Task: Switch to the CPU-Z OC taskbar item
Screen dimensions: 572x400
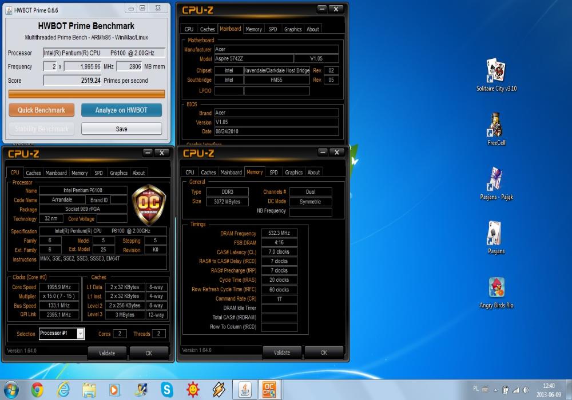Action: pos(269,390)
